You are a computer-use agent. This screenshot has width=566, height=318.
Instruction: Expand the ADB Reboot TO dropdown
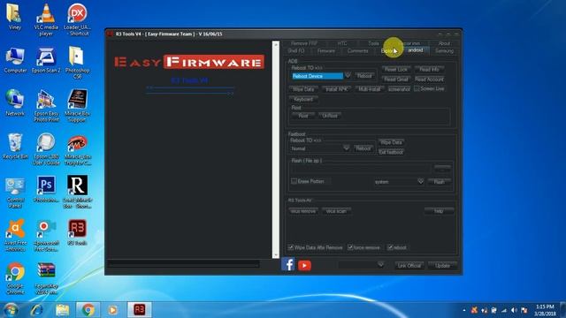[348, 76]
